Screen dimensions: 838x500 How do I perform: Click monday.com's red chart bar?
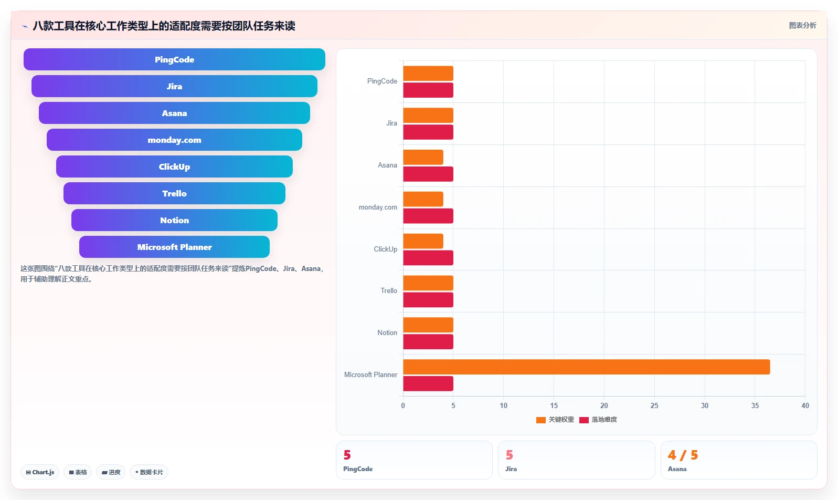[x=428, y=216]
